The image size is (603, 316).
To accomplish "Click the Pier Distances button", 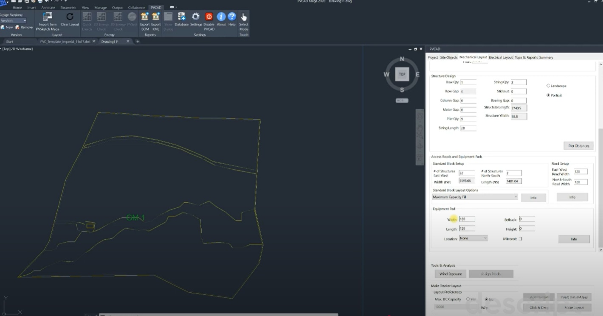I will tap(578, 146).
